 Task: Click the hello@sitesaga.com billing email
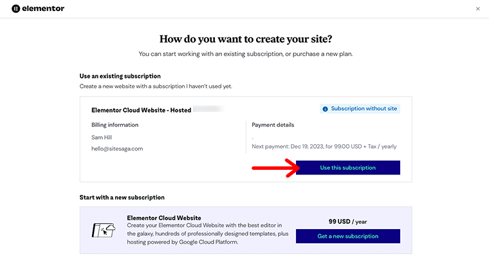(x=117, y=149)
